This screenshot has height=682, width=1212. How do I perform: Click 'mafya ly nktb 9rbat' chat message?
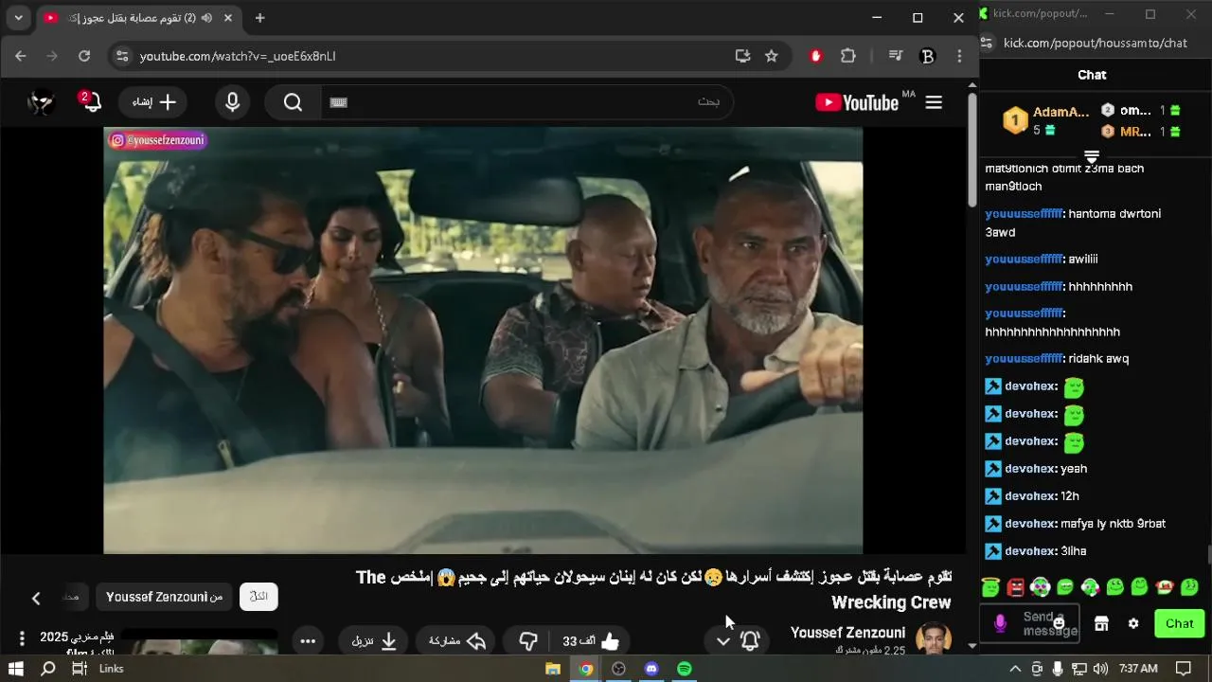[x=1114, y=524]
